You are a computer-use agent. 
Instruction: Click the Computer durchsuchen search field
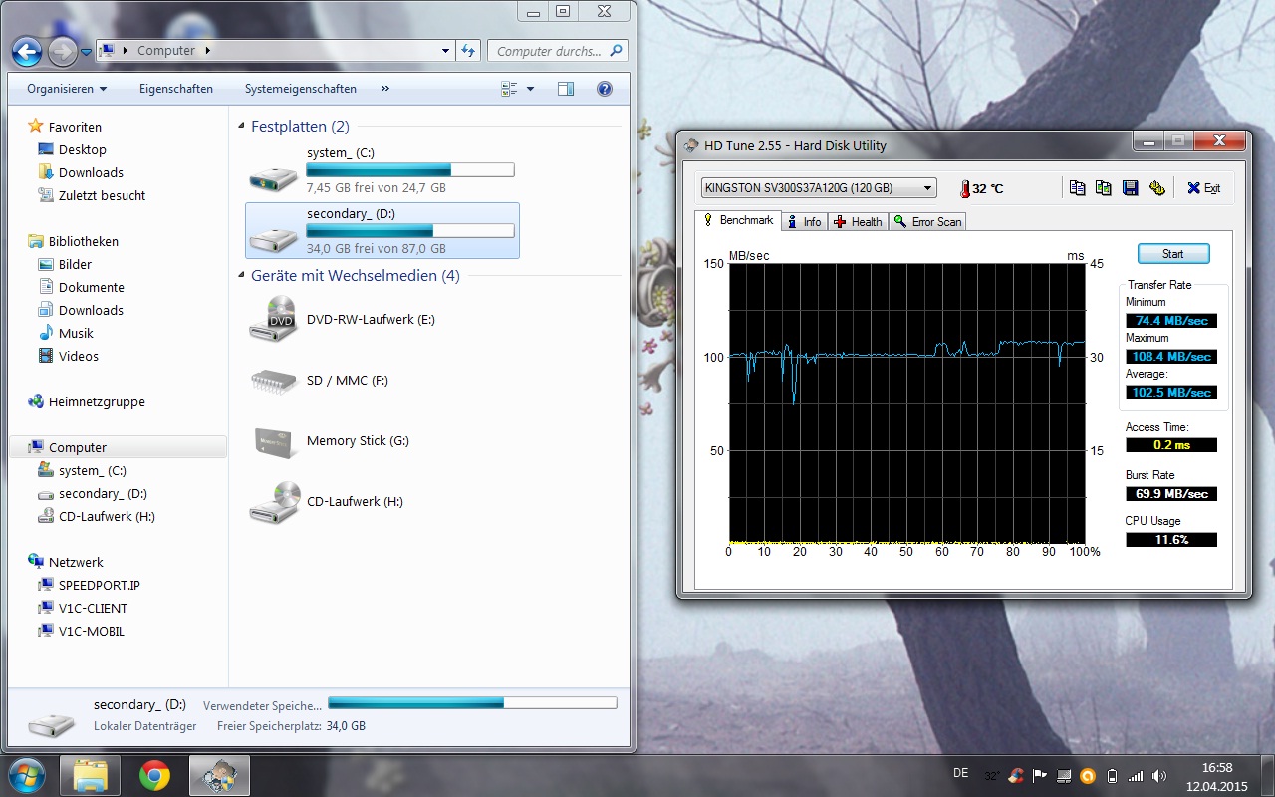[x=558, y=51]
